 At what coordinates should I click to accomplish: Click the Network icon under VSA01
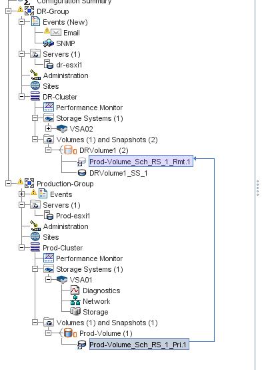pos(75,301)
